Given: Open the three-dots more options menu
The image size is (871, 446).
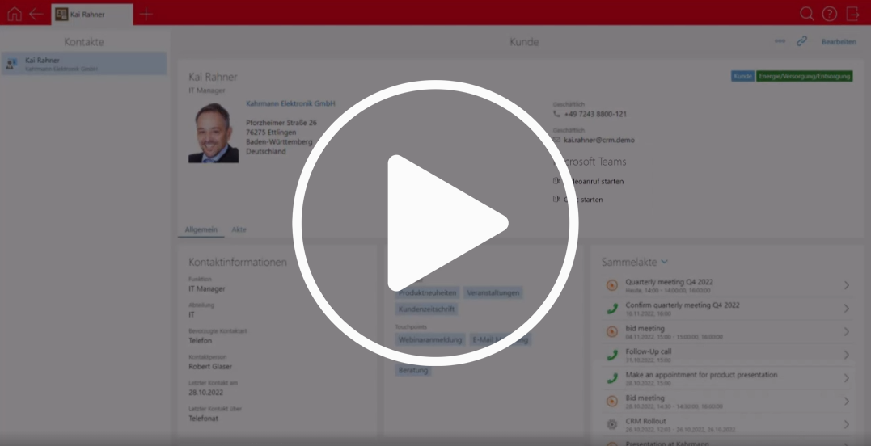Looking at the screenshot, I should pyautogui.click(x=780, y=41).
